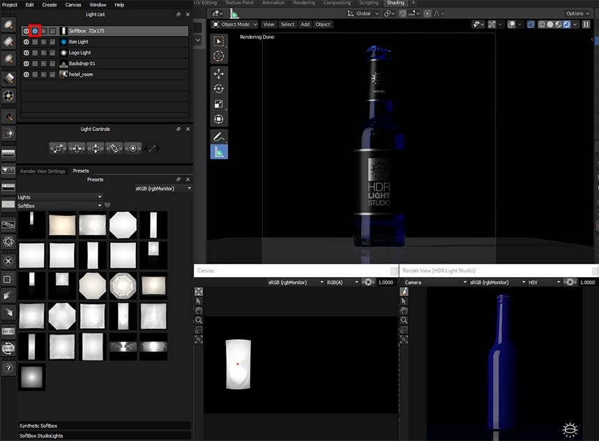Click the sun light icon in sidebar
This screenshot has height=441, width=599.
tap(8, 133)
